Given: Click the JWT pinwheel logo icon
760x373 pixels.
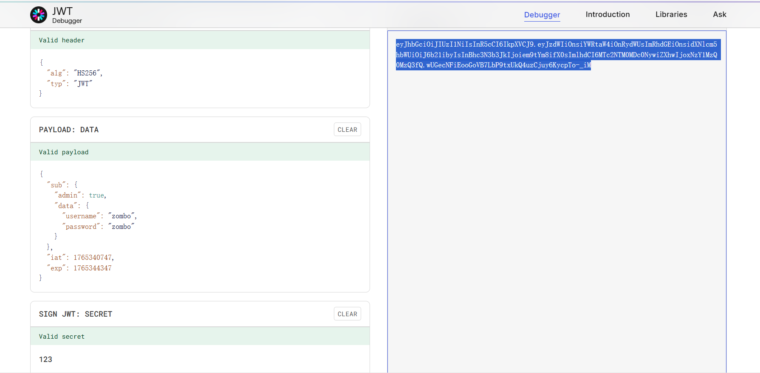Looking at the screenshot, I should pos(39,15).
